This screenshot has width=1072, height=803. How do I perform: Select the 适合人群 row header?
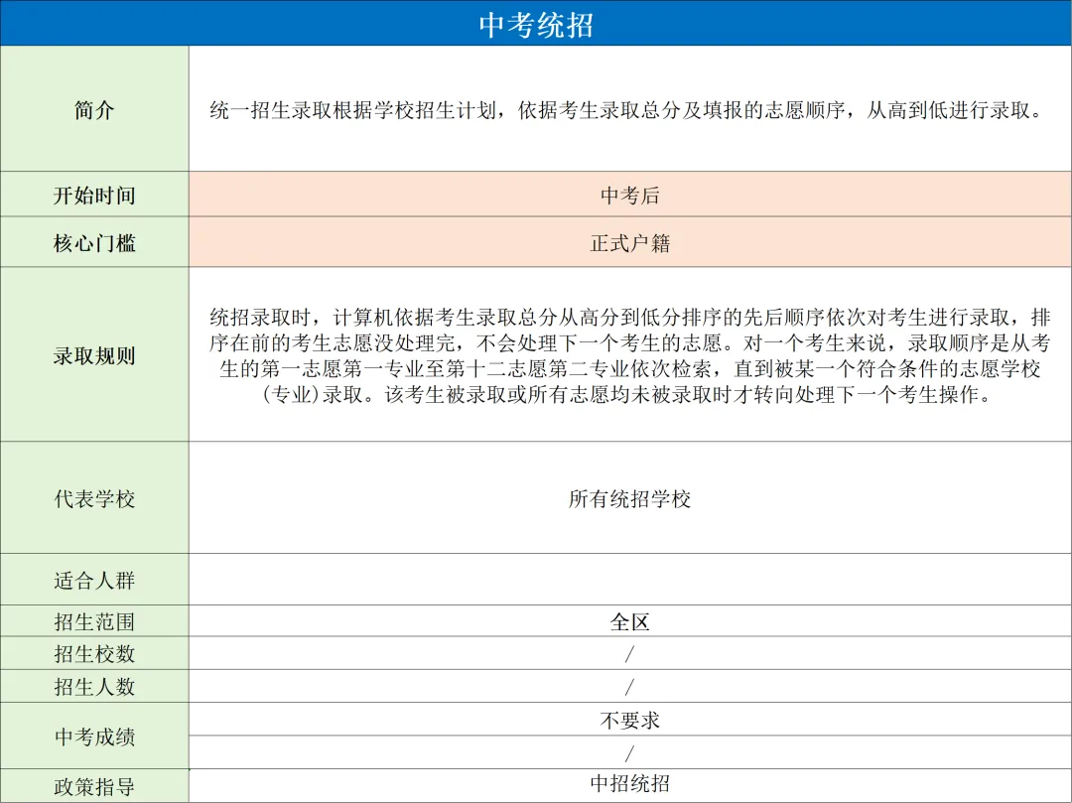click(x=94, y=580)
